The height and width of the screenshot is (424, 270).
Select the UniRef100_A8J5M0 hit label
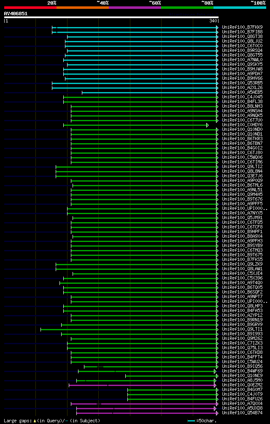click(242, 380)
